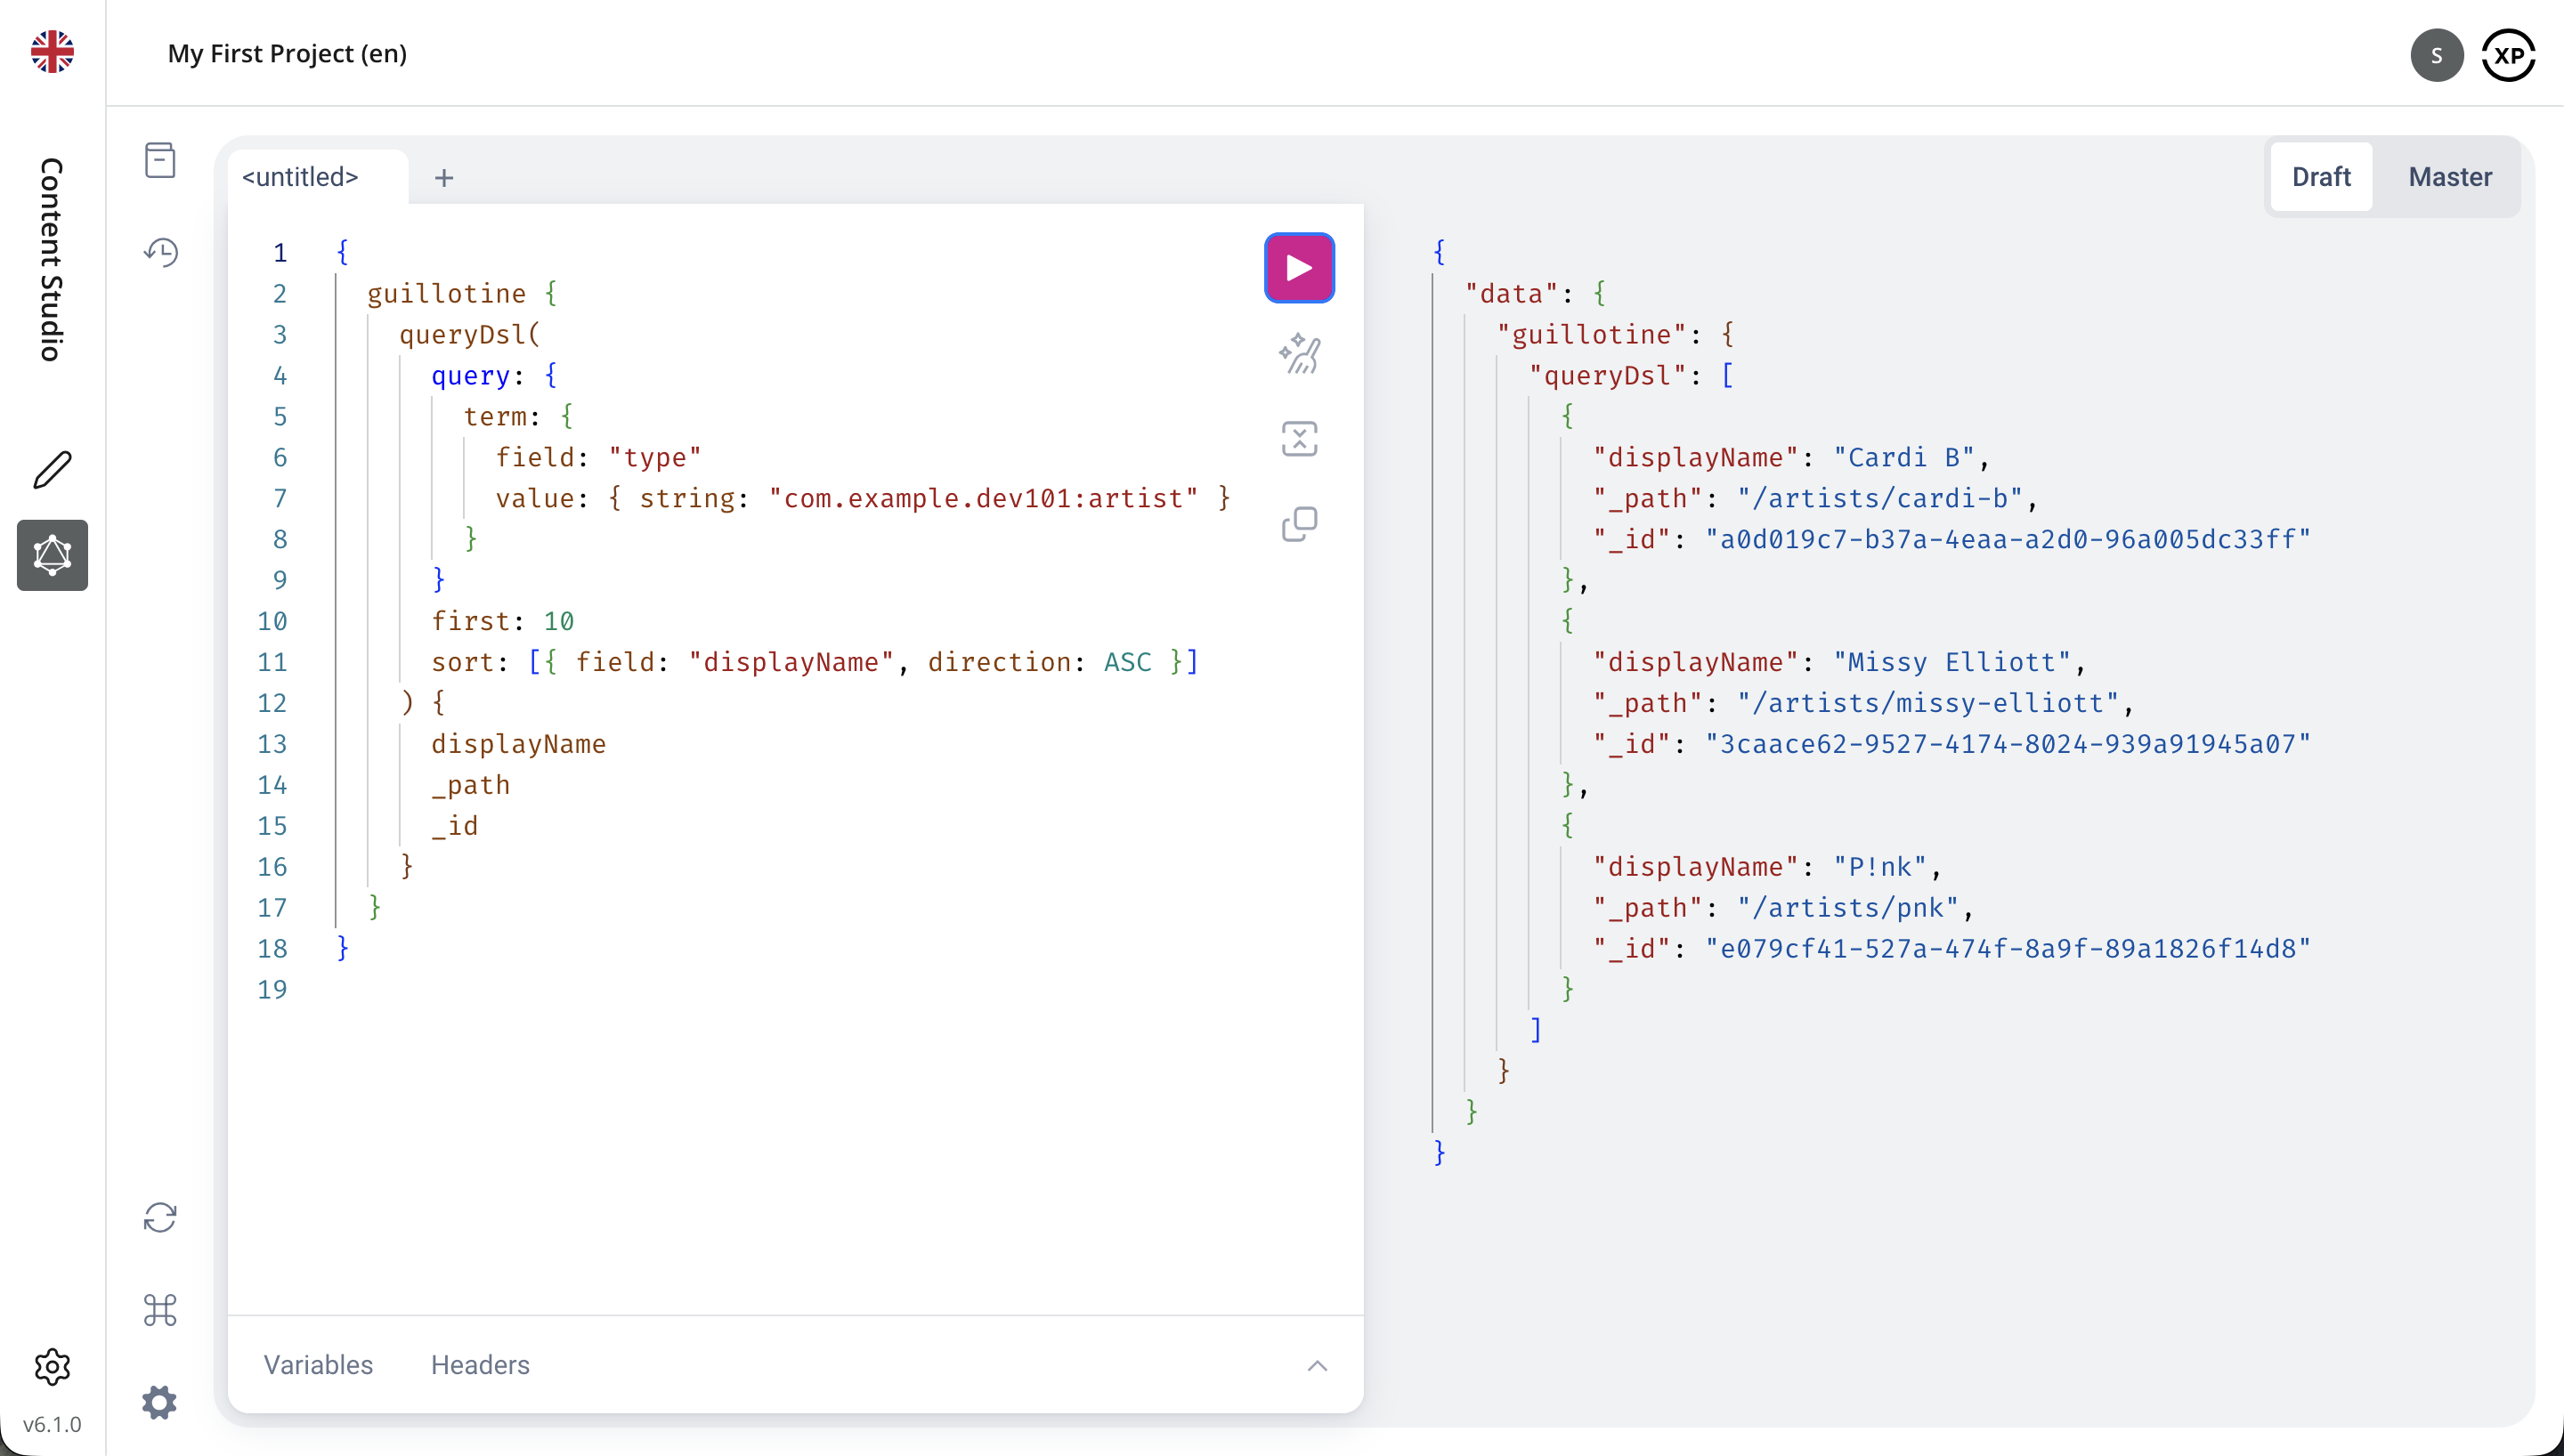Place cursor on the guillotine line
The height and width of the screenshot is (1456, 2564).
click(462, 293)
